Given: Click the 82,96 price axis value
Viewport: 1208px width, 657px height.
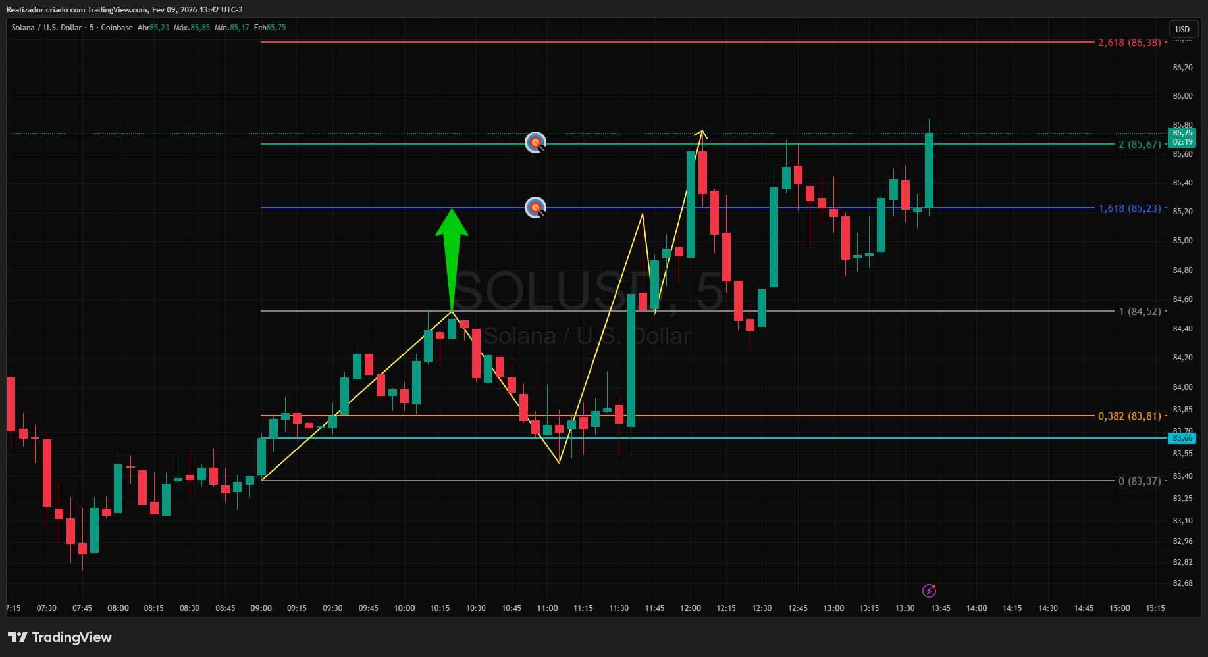Looking at the screenshot, I should [x=1183, y=541].
